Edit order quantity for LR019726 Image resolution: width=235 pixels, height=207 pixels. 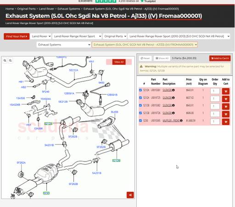(x=215, y=114)
